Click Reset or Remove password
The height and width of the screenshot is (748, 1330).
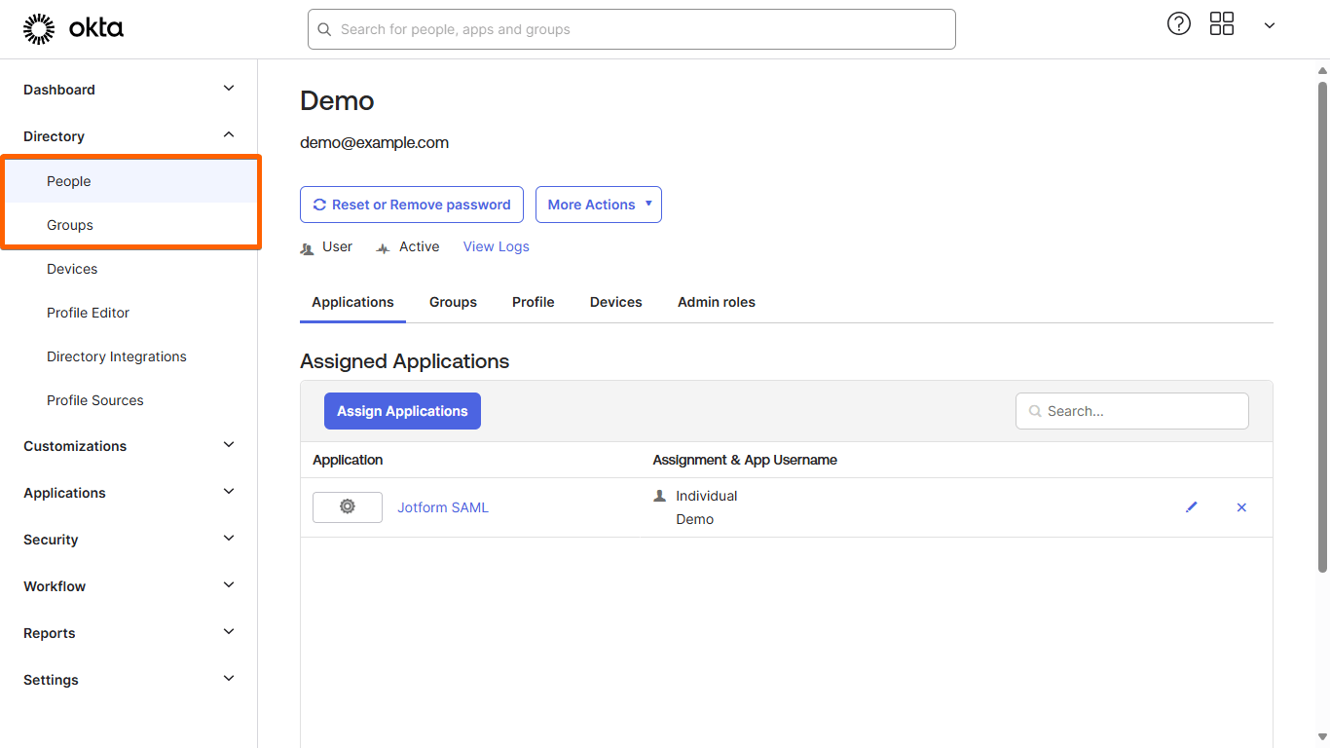click(411, 205)
